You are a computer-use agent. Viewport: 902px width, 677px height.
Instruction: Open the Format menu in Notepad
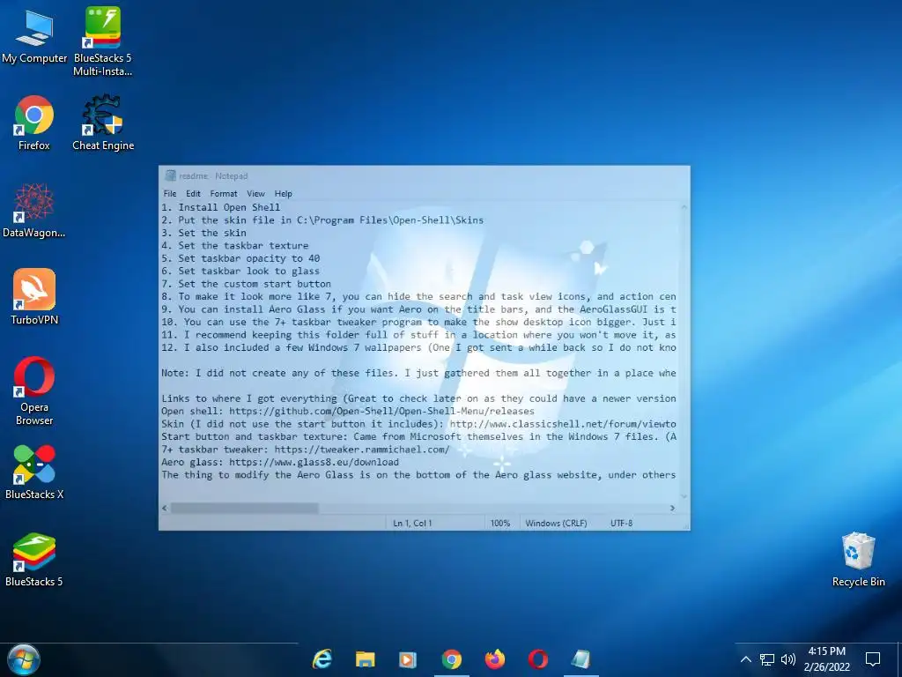click(224, 193)
